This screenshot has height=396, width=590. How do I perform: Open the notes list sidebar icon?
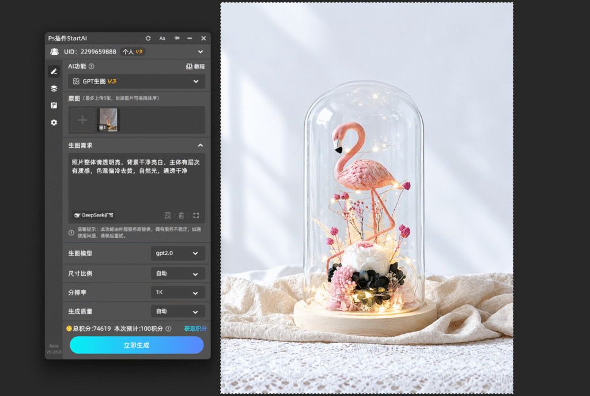point(54,105)
